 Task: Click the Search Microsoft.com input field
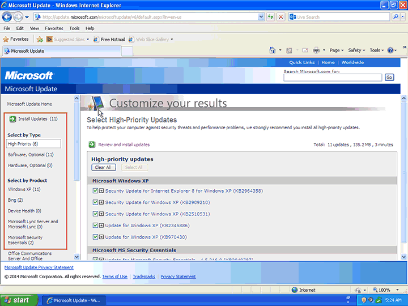[x=333, y=77]
